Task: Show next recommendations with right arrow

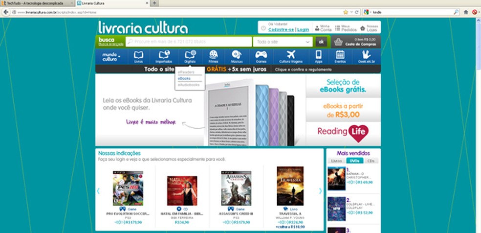Action: click(320, 191)
